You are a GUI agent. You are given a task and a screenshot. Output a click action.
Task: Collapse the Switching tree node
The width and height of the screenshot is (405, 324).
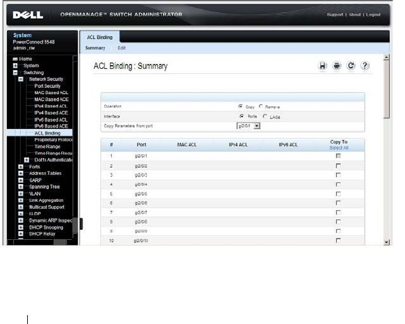(x=15, y=73)
